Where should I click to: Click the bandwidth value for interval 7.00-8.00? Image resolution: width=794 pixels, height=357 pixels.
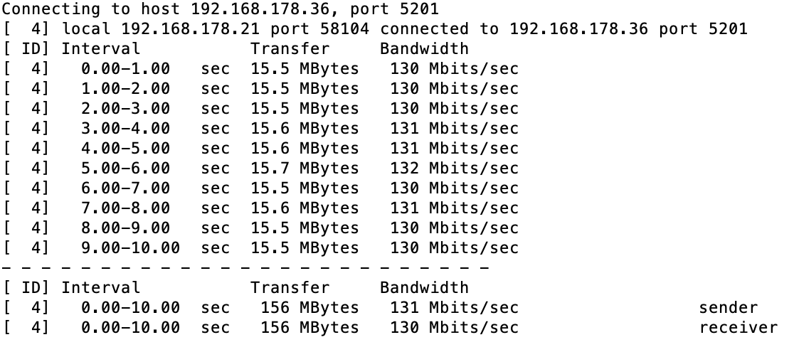[x=454, y=208]
